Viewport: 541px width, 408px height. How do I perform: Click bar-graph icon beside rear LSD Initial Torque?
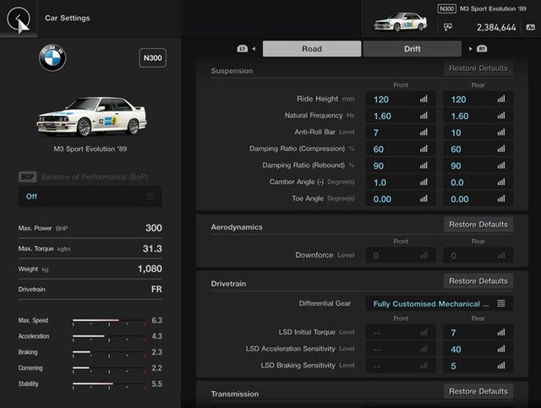point(501,333)
